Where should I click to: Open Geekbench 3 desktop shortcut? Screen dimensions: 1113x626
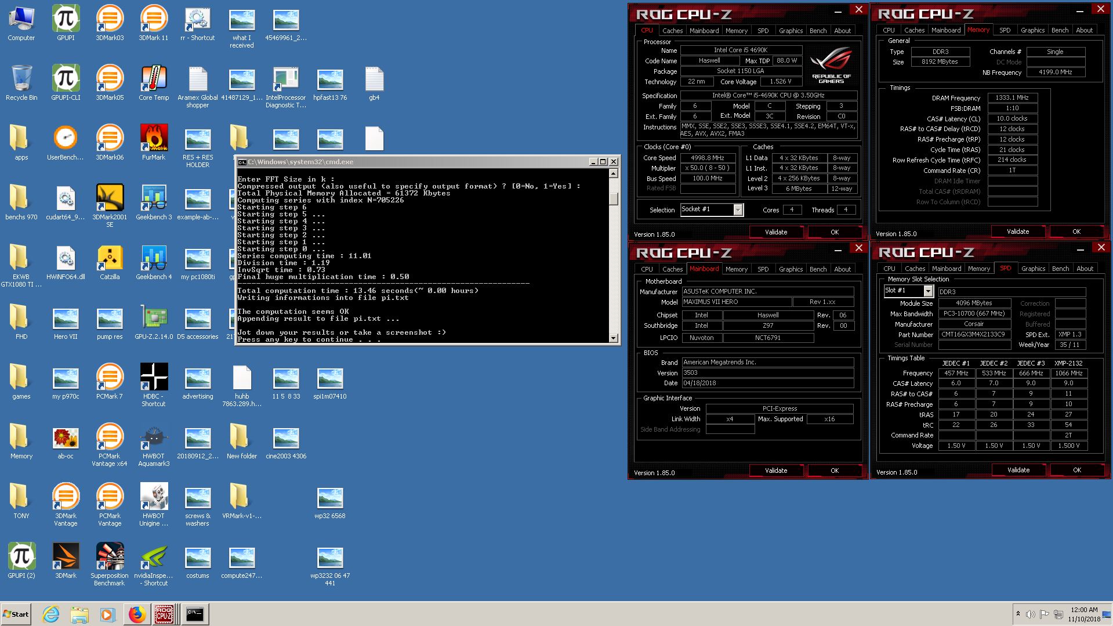[x=154, y=202]
